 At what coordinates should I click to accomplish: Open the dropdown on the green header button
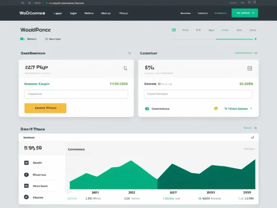tap(253, 12)
